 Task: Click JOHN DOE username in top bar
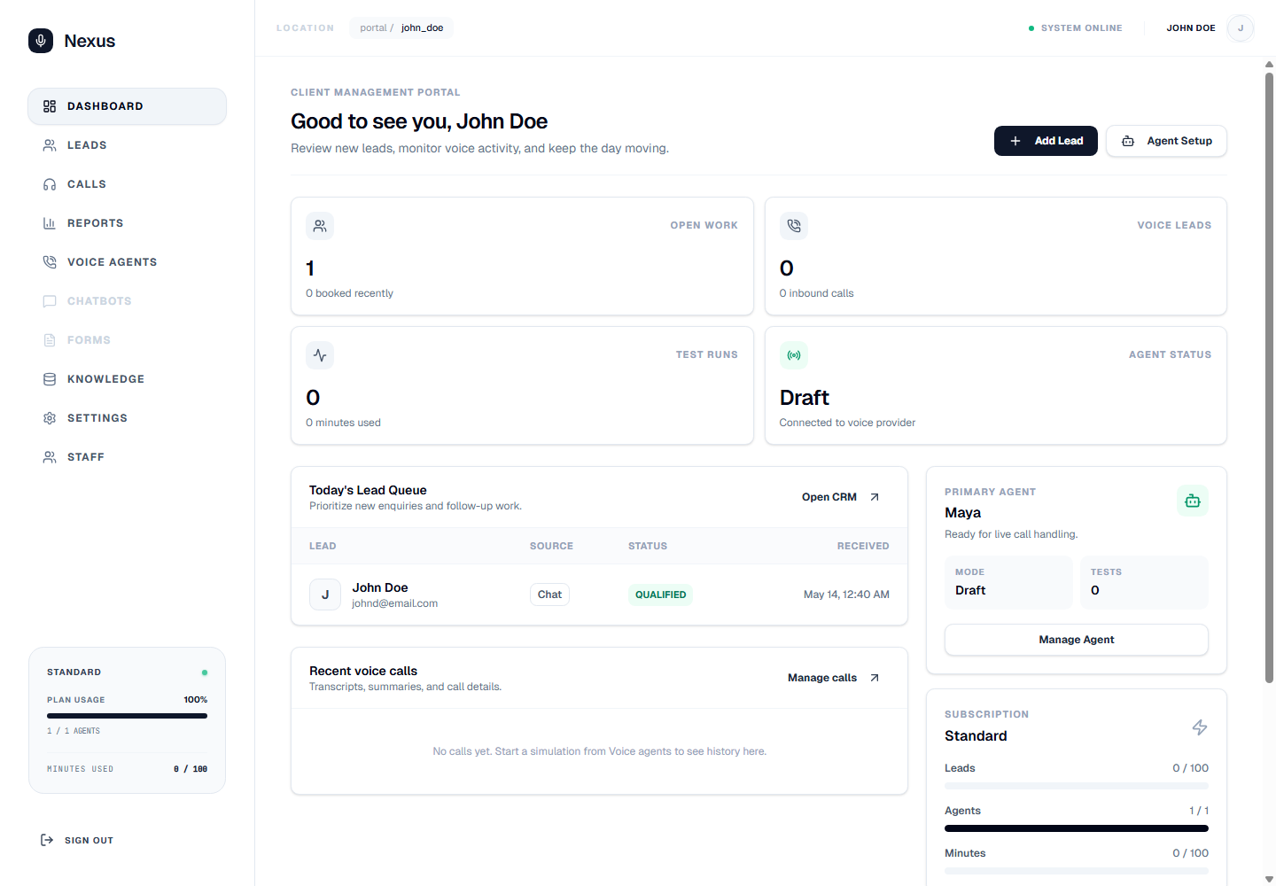tap(1191, 28)
